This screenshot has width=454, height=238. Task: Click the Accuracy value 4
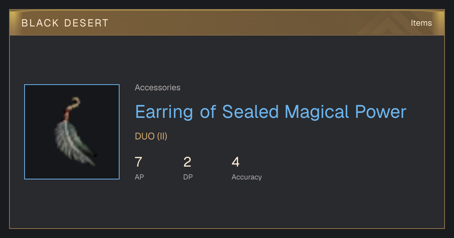pyautogui.click(x=236, y=162)
